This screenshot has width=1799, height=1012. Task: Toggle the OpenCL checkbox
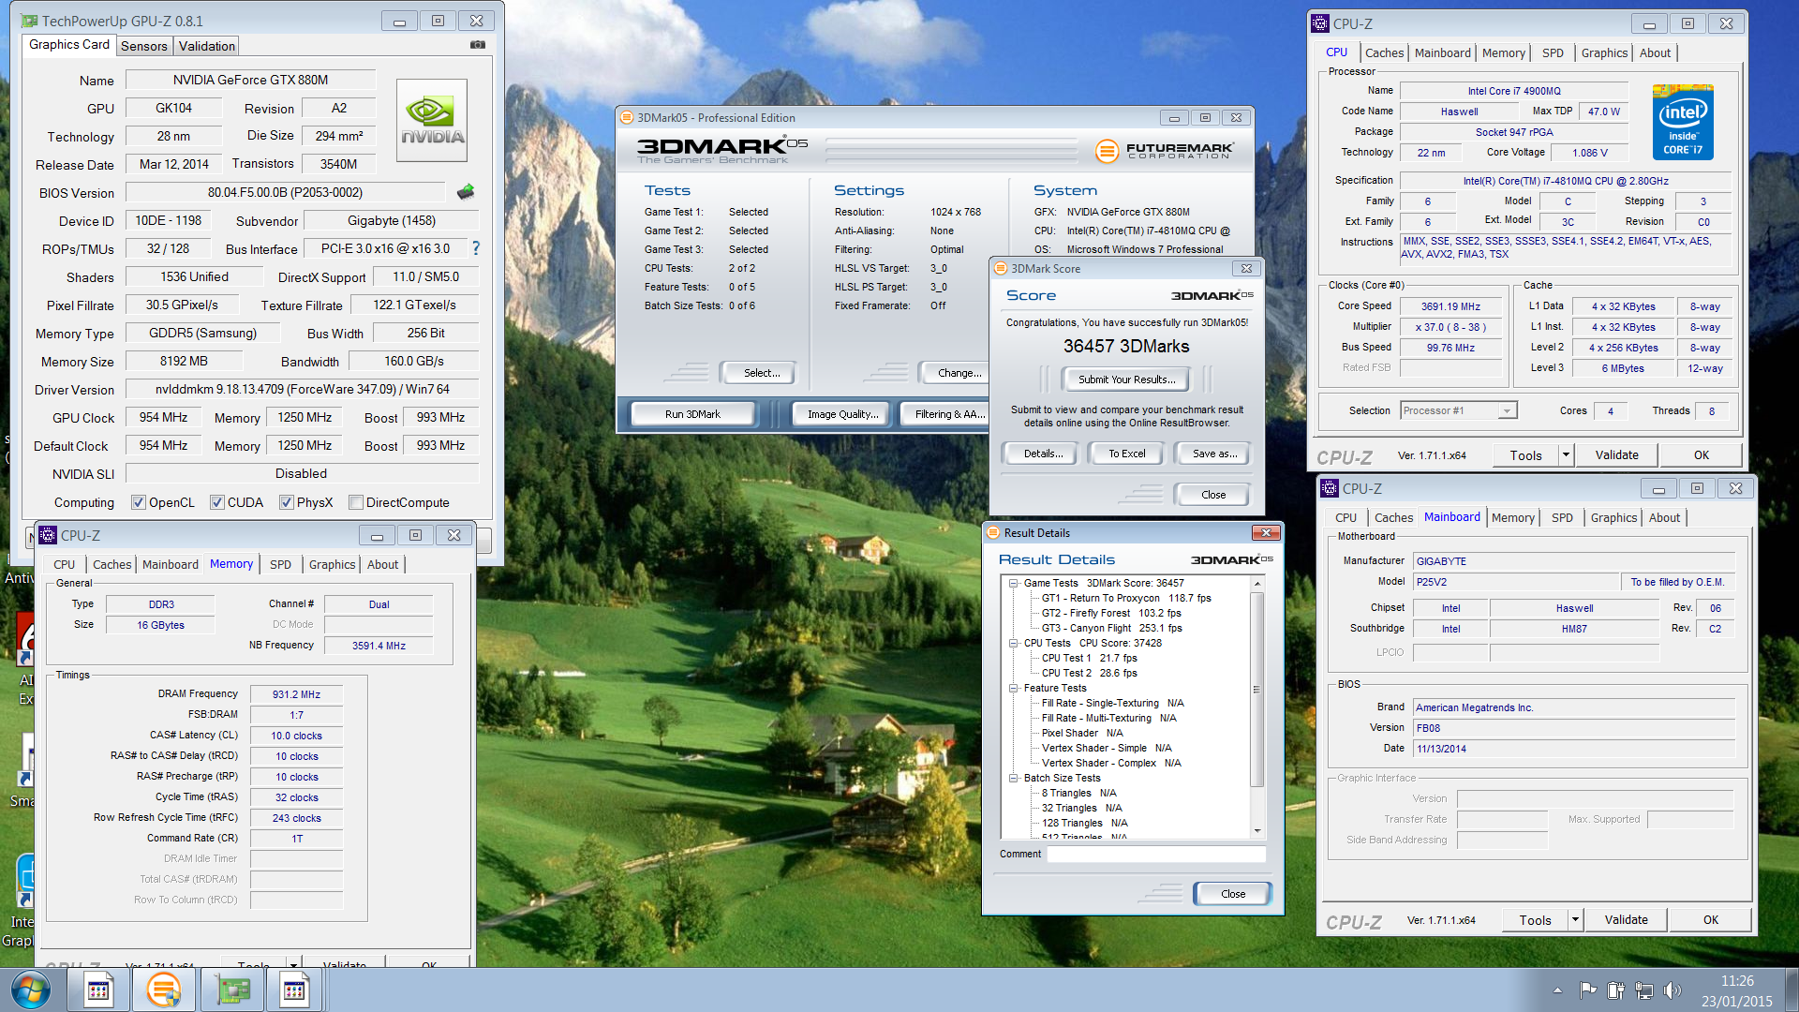click(x=139, y=502)
